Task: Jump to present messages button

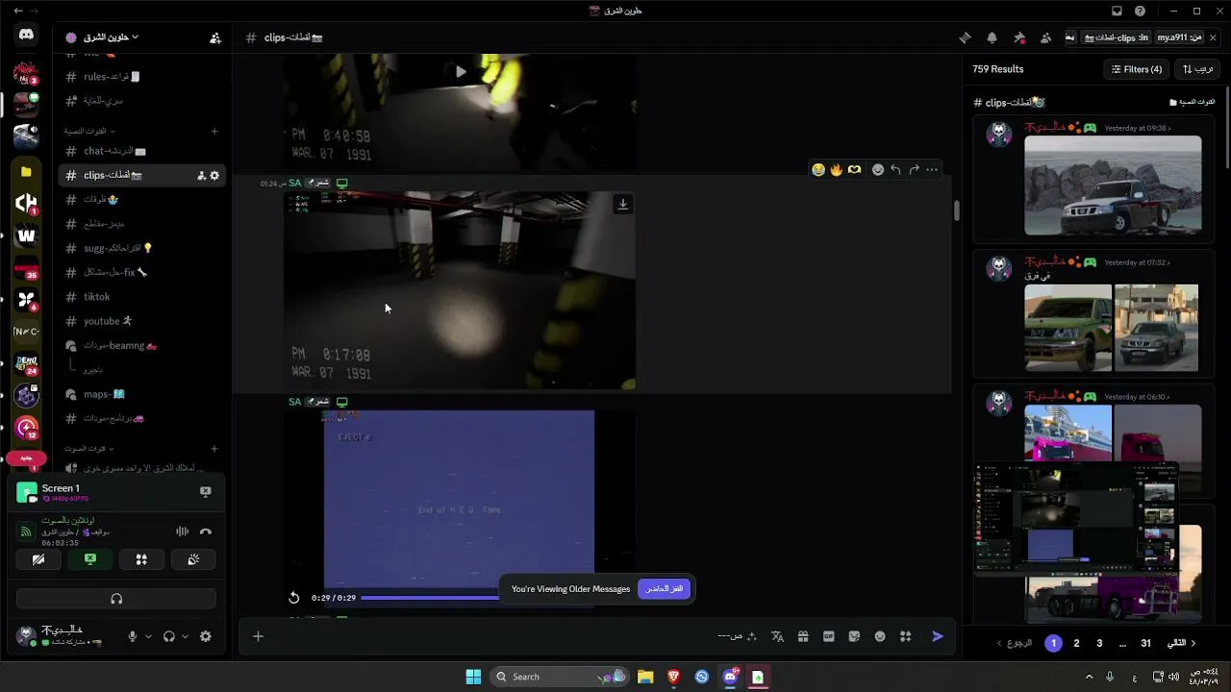Action: [x=664, y=588]
